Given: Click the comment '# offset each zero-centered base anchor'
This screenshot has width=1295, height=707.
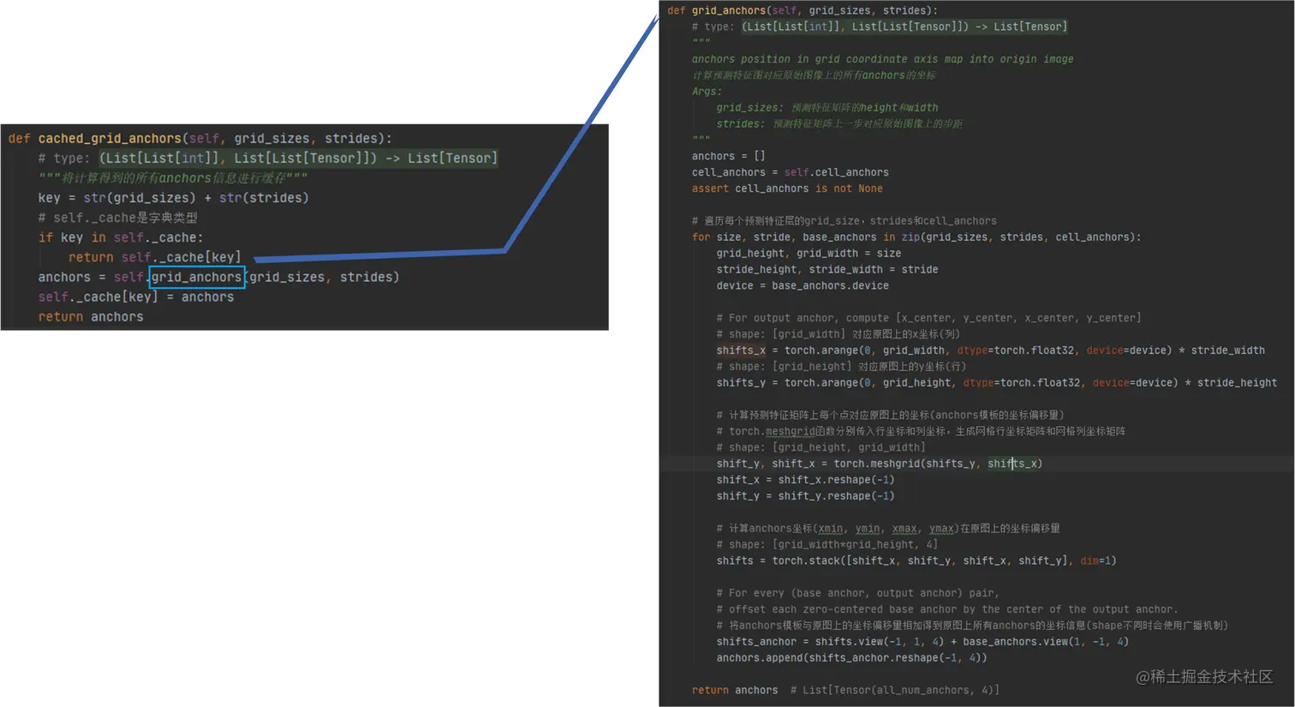Looking at the screenshot, I should point(947,609).
